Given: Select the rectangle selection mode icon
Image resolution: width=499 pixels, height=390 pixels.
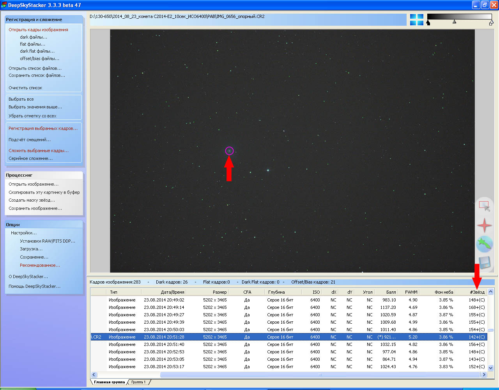Looking at the screenshot, I should point(484,206).
